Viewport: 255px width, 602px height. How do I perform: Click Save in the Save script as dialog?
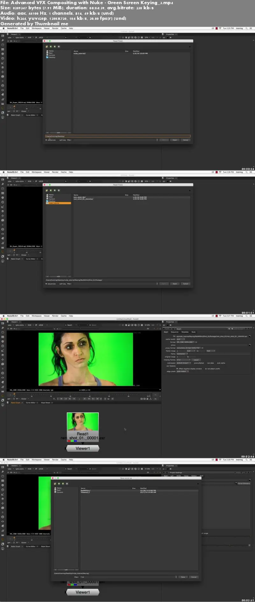coord(183,577)
